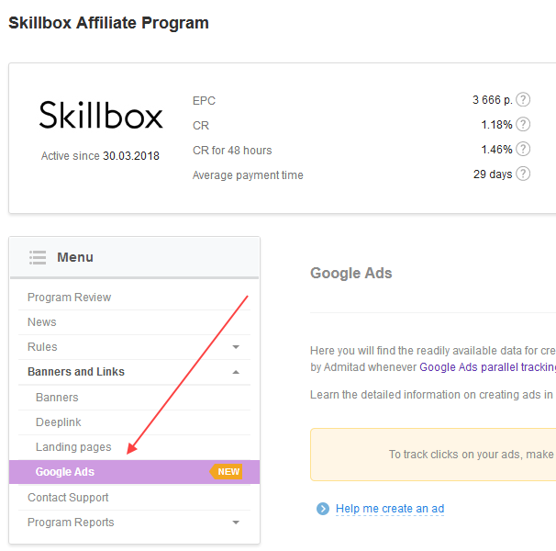
Task: Open the News menu item
Action: [x=134, y=322]
